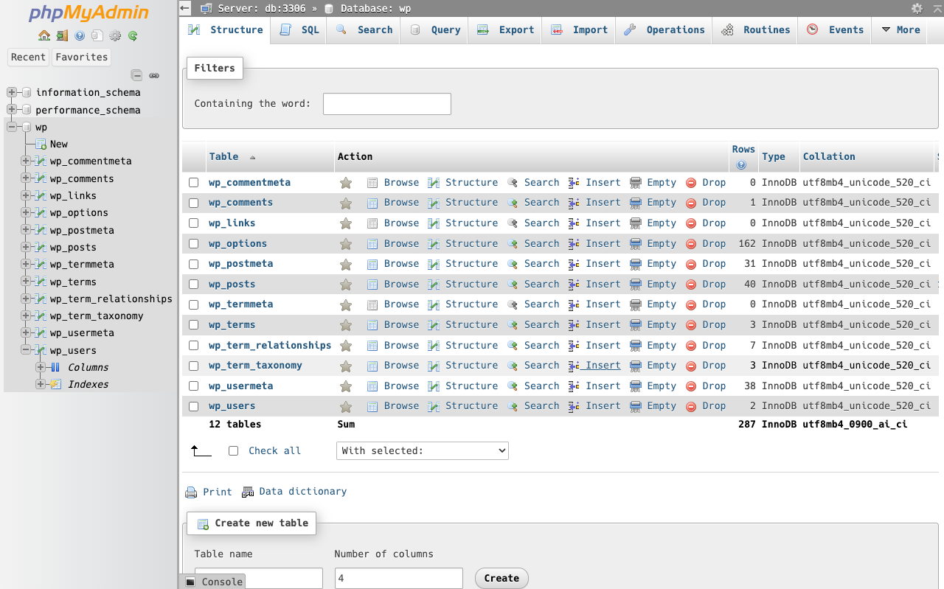Click the Events tab
944x589 pixels.
[x=836, y=30]
